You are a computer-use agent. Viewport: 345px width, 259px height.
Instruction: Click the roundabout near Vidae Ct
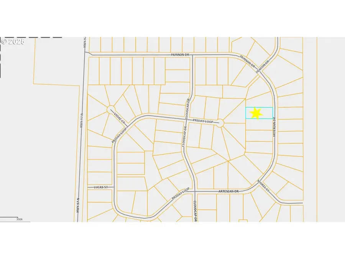tap(110, 109)
